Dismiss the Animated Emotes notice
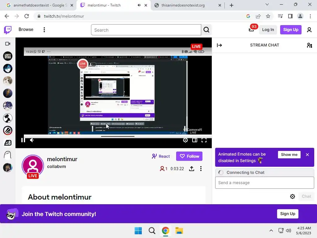Screen dimensions: 317x238 (307, 155)
